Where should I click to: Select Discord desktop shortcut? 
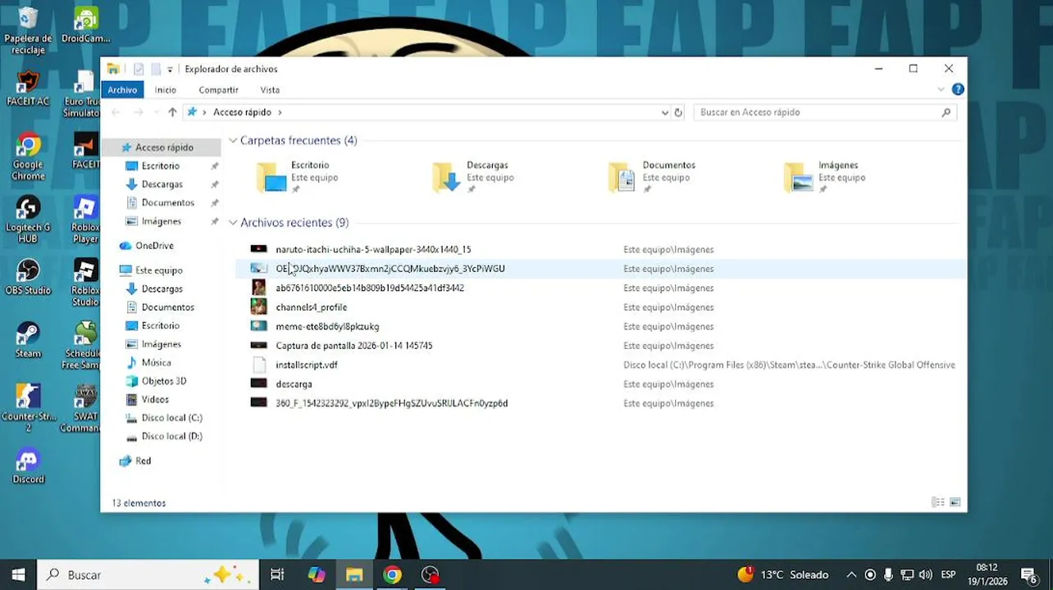click(x=28, y=465)
